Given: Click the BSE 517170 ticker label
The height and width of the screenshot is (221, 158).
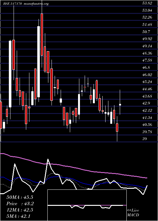Looking at the screenshot, I should (12, 4).
